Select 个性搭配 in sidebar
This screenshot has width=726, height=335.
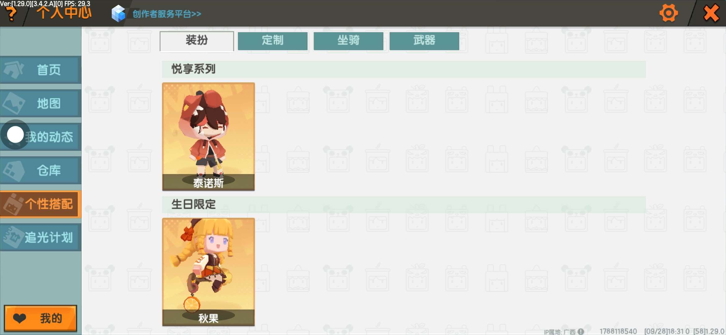tap(41, 204)
